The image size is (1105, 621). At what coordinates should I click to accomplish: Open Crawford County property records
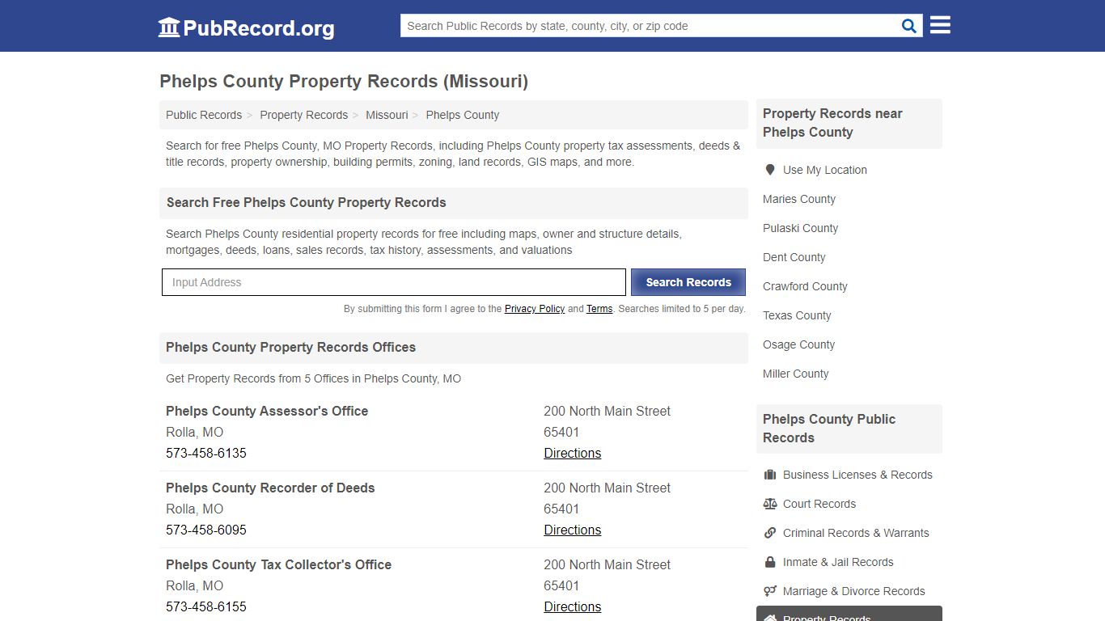point(805,286)
